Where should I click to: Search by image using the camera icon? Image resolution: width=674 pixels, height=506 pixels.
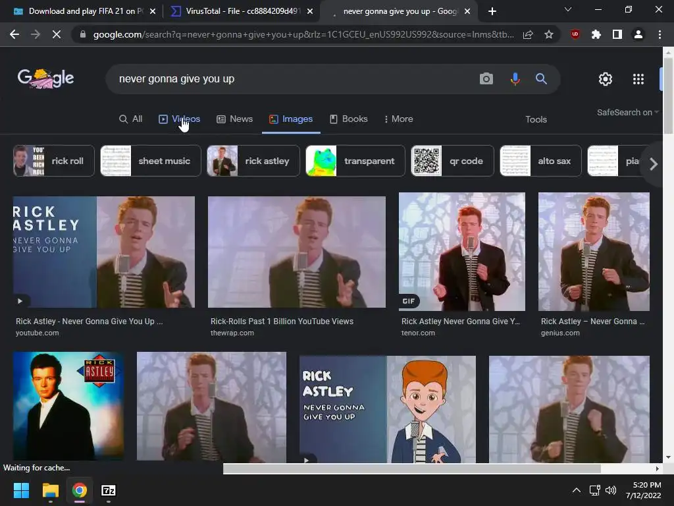(x=486, y=79)
